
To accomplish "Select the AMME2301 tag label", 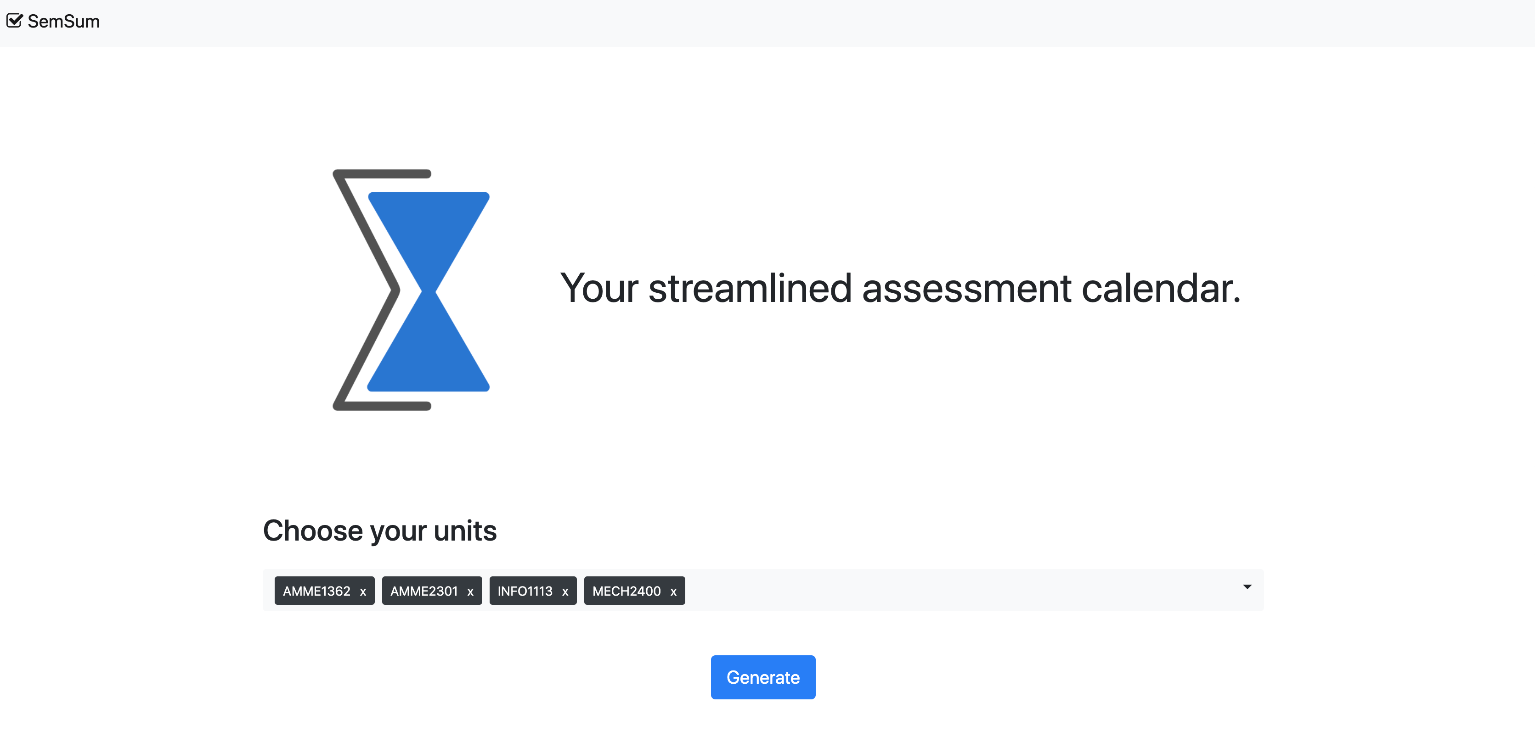I will tap(423, 591).
